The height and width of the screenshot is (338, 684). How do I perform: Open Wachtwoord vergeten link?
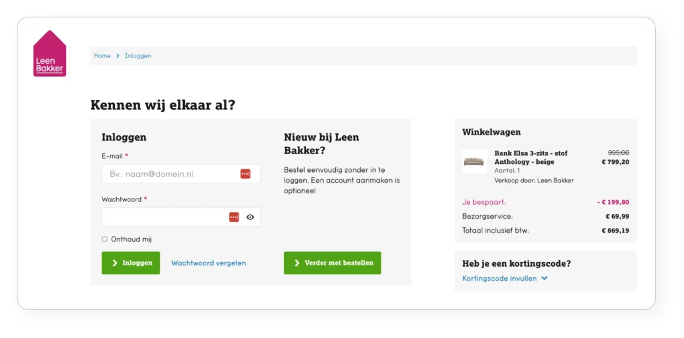coord(208,263)
